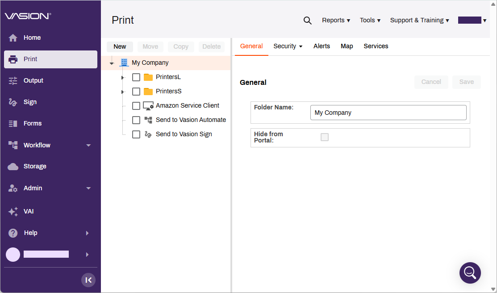This screenshot has height=293, width=497.
Task: Collapse the My Company tree node arrow
Action: [112, 63]
